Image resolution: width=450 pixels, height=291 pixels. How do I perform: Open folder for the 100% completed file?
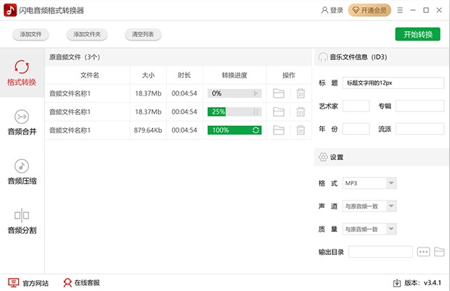point(279,130)
